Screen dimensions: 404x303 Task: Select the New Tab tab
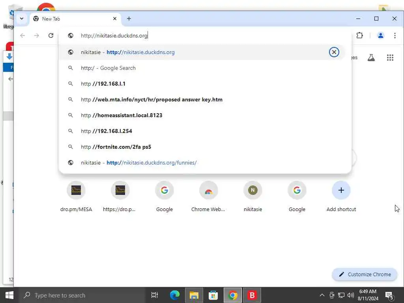tap(75, 19)
